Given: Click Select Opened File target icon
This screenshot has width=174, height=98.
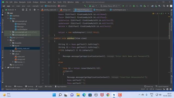Looking at the screenshot, I should [23, 10].
